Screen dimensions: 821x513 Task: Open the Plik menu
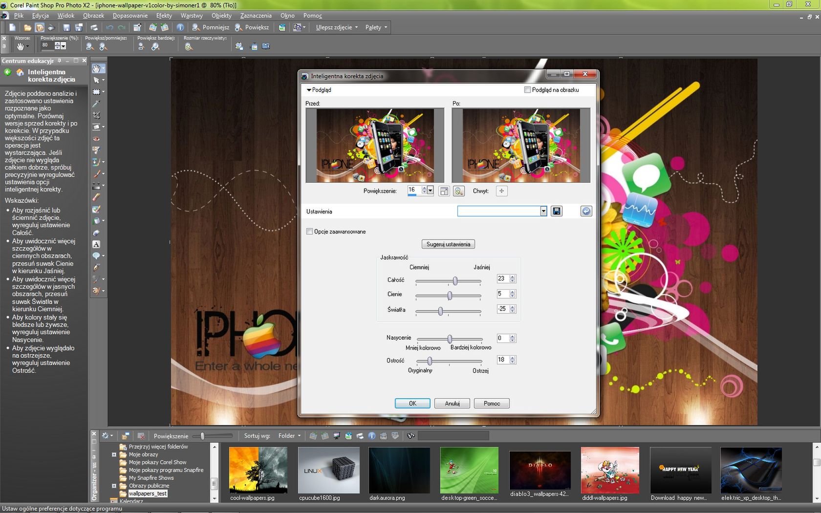[x=19, y=16]
